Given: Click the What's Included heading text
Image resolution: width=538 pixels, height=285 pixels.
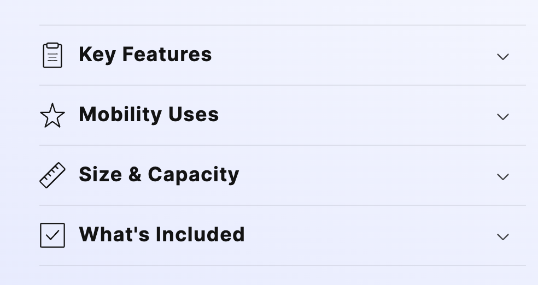Looking at the screenshot, I should click(162, 235).
